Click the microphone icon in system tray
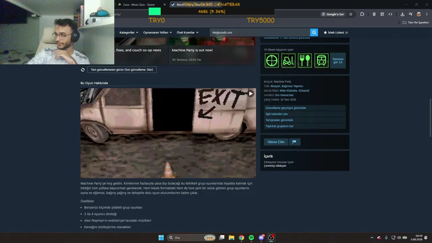Screen dimensions: 432x243 point(386,238)
